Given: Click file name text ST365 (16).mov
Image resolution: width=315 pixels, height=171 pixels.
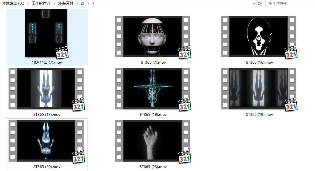Looking at the screenshot, I should [259, 62].
